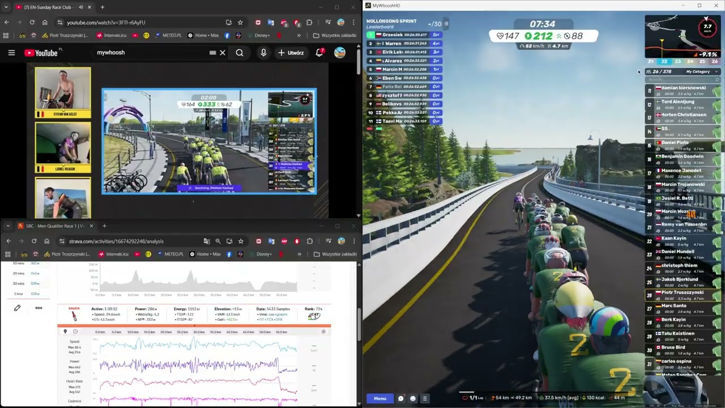The width and height of the screenshot is (725, 408).
Task: Open the YouTube guide hamburger menu
Action: pyautogui.click(x=11, y=53)
